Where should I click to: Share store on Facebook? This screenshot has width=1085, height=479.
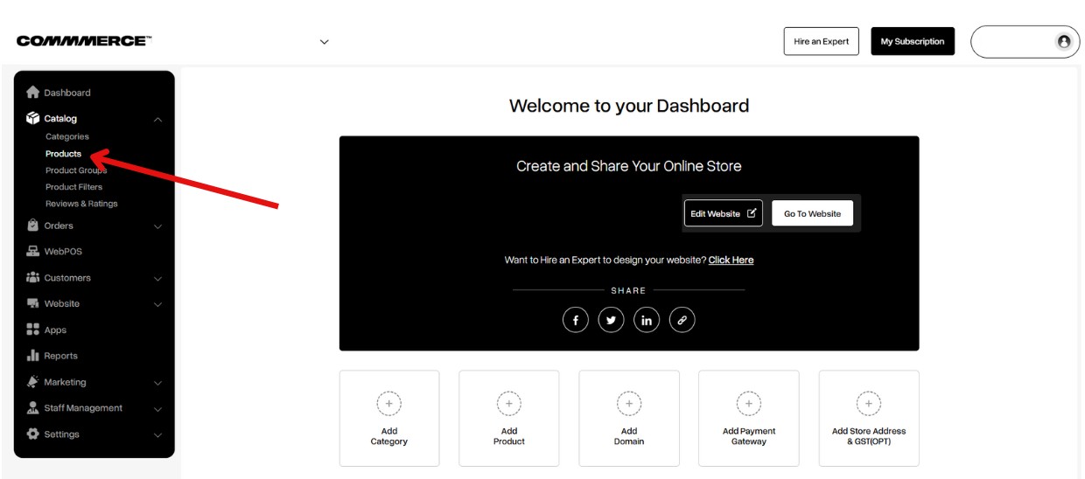(x=576, y=321)
